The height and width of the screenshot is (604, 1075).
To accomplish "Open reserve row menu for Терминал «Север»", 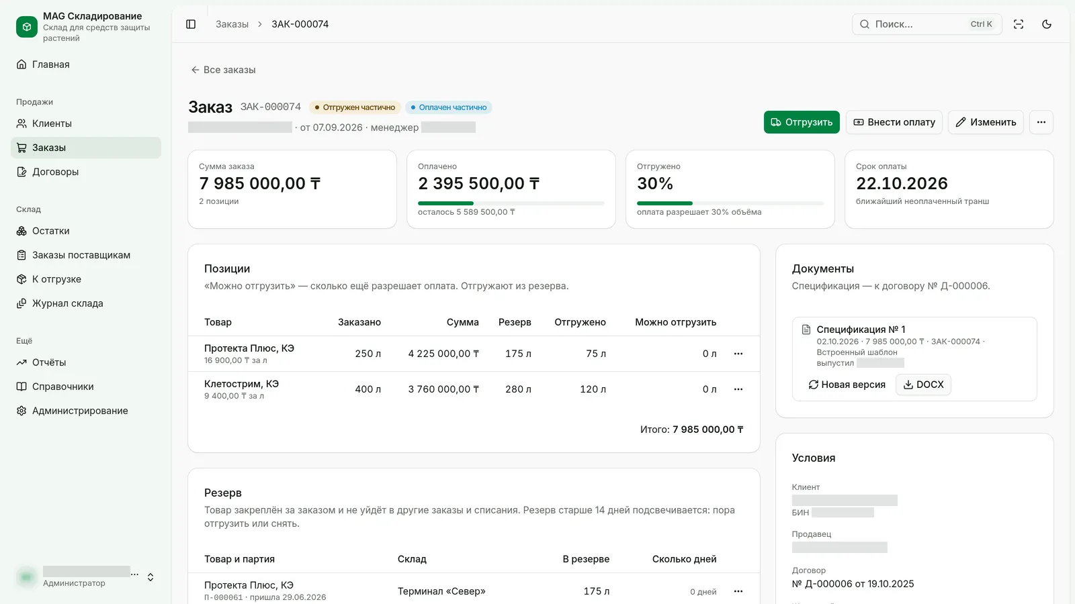I will (738, 591).
